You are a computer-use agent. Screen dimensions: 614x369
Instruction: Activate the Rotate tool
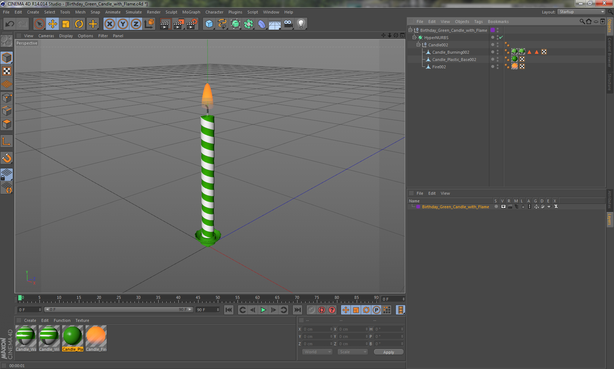tap(79, 24)
